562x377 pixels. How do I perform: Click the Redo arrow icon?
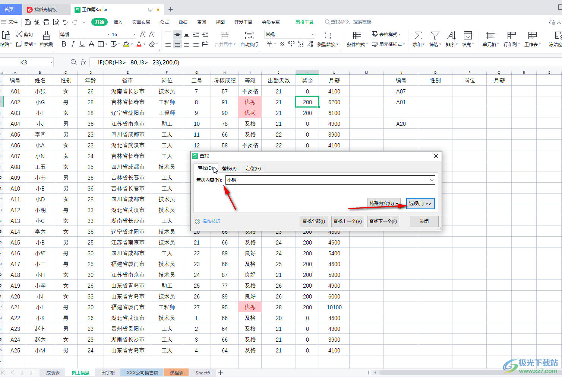point(75,22)
